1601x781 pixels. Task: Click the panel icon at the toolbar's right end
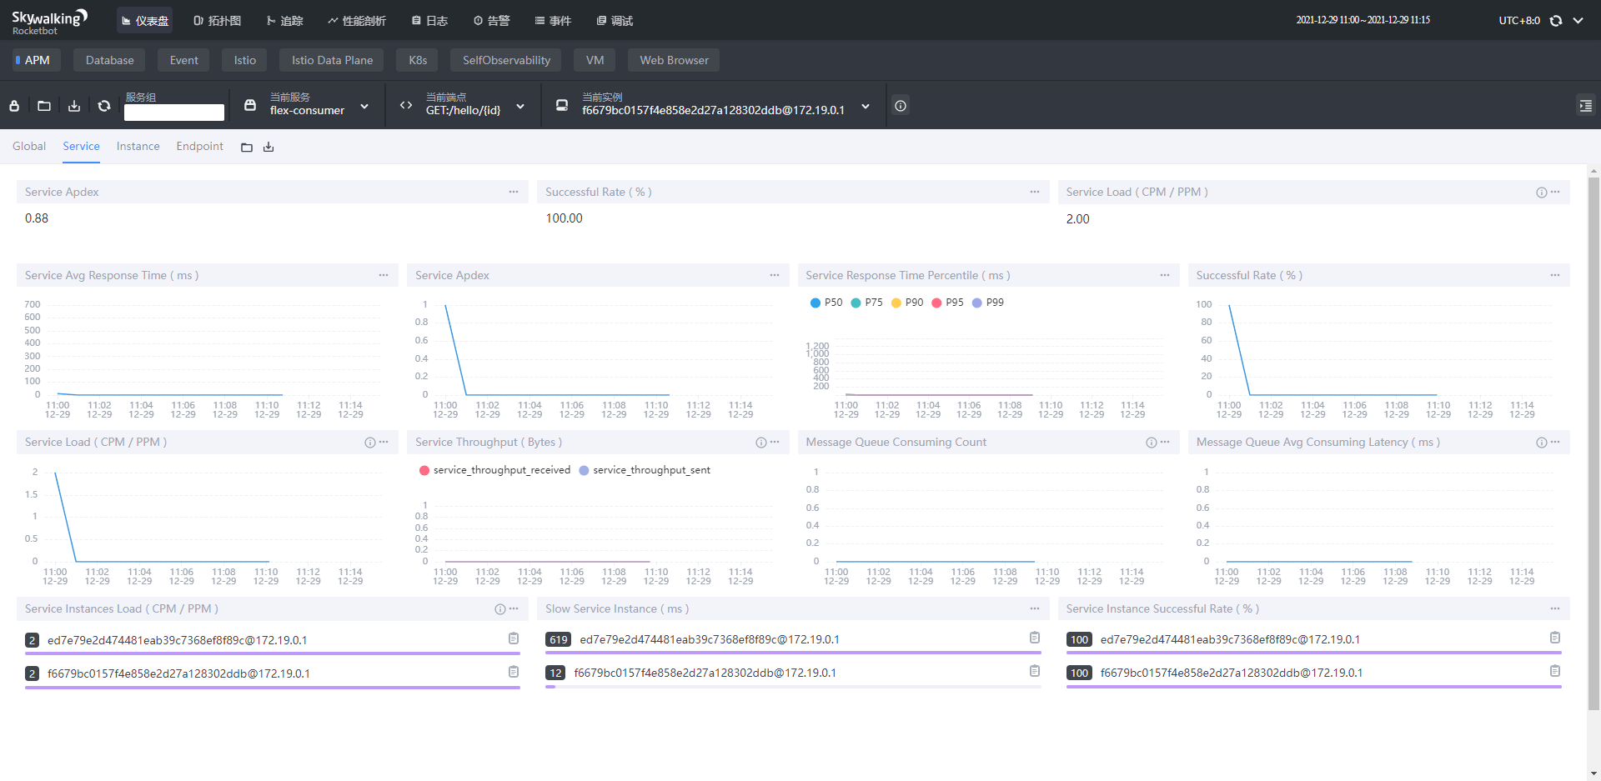tap(1585, 106)
